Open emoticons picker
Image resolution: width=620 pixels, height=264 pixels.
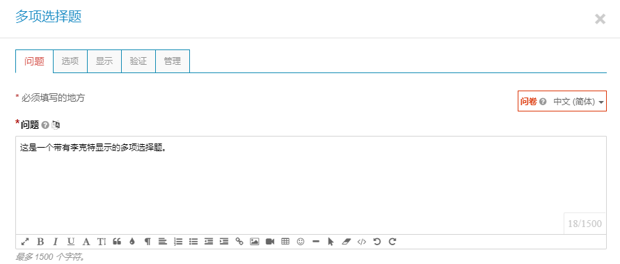coord(301,242)
